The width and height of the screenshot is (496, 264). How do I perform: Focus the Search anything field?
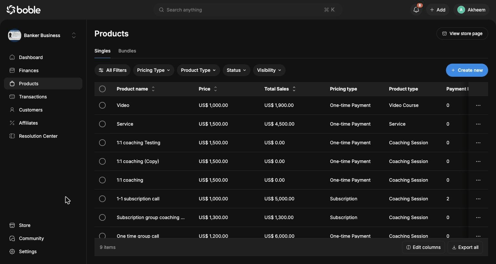click(248, 10)
